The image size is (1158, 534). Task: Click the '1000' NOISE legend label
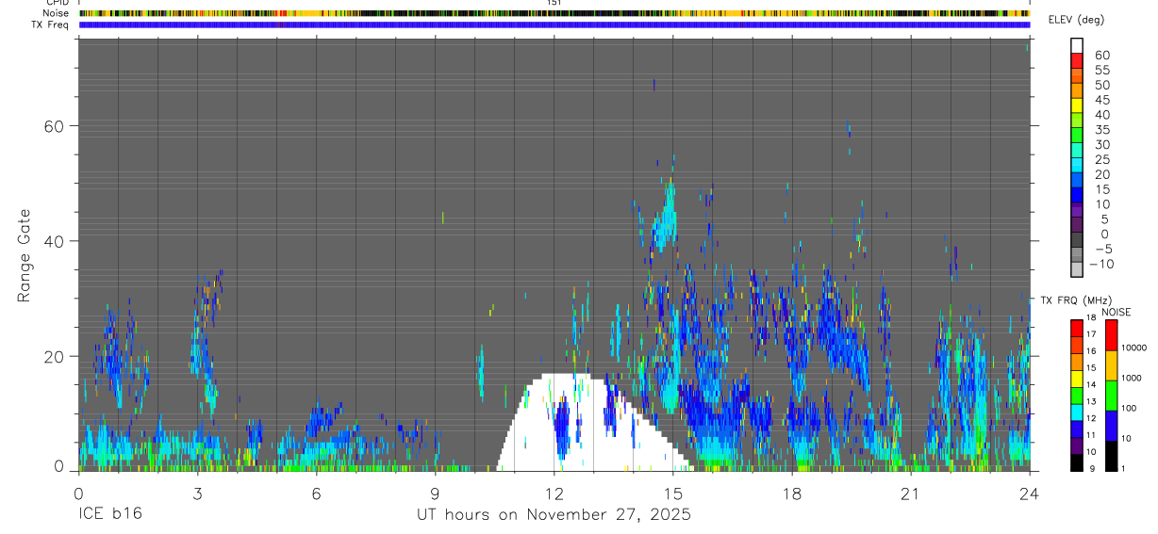(1133, 378)
